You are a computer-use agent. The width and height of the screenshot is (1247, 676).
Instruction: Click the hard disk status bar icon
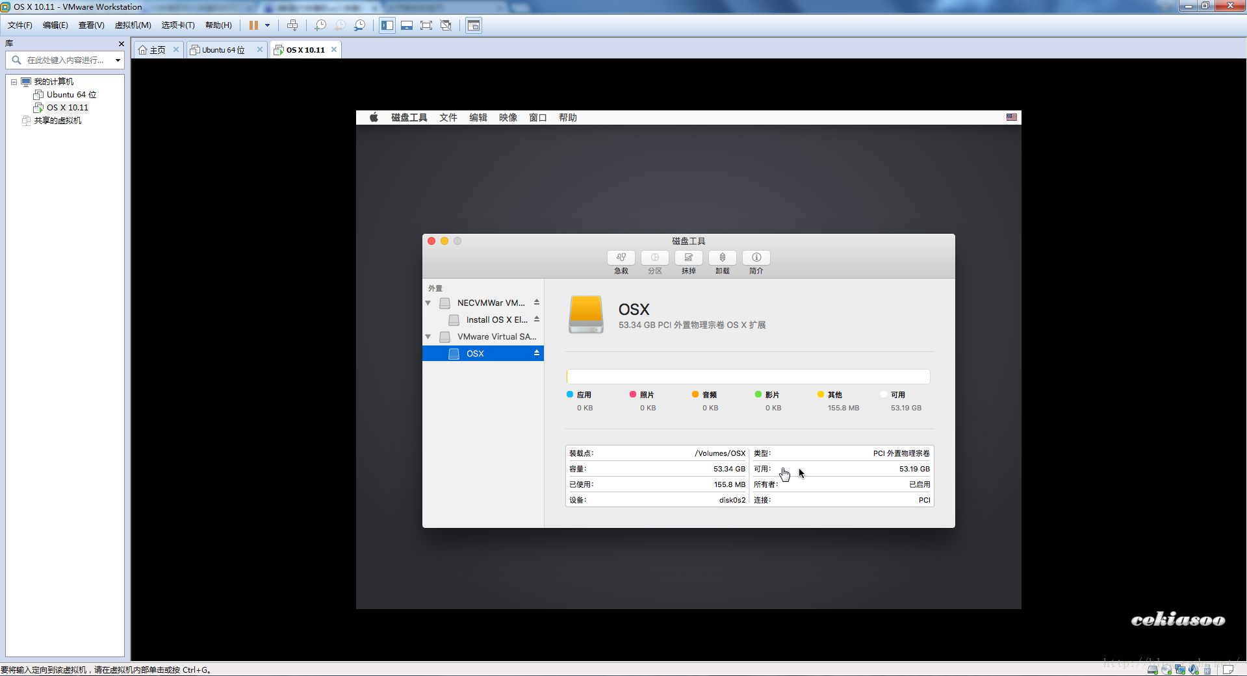[1152, 670]
